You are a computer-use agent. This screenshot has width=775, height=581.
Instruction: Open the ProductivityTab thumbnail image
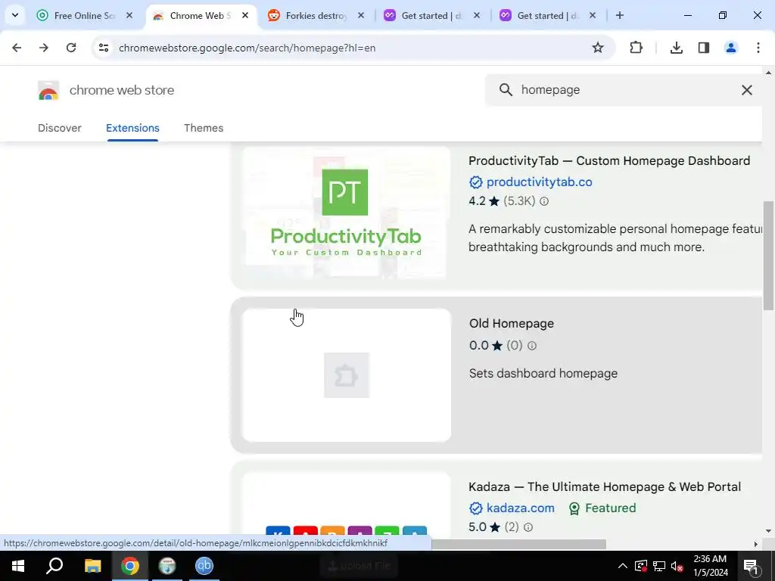click(x=347, y=213)
